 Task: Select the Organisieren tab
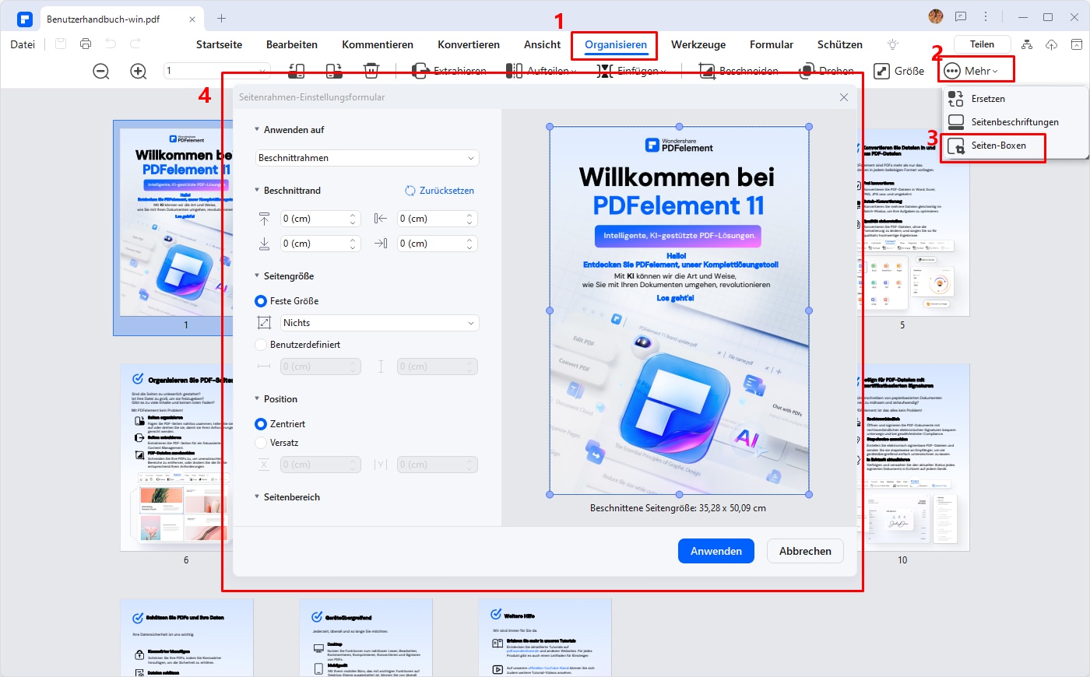pos(616,44)
